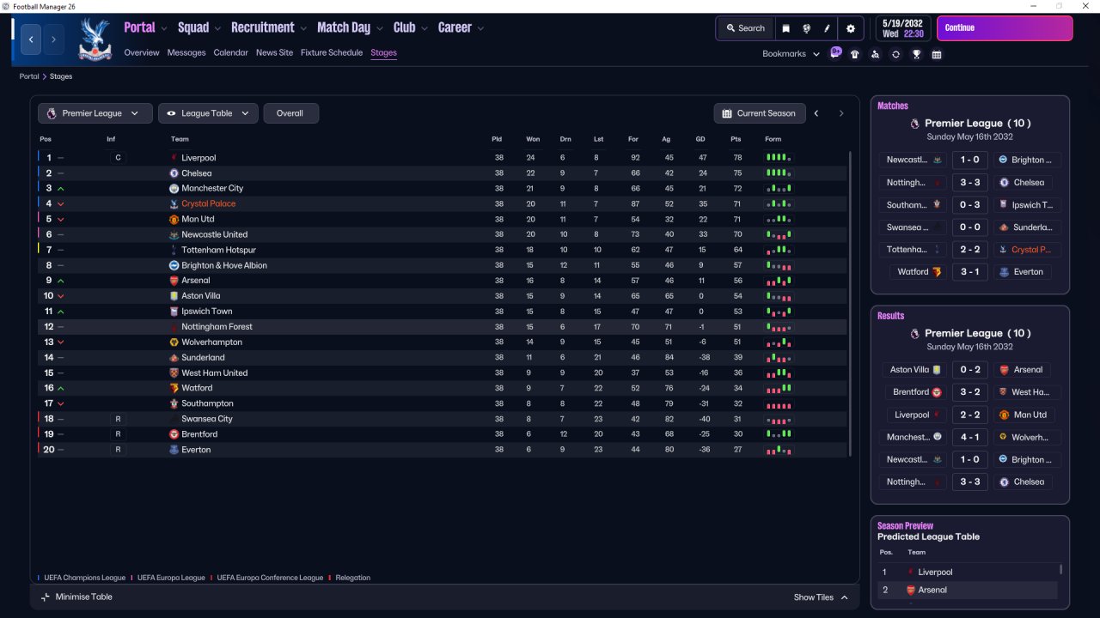Image resolution: width=1100 pixels, height=618 pixels.
Task: Click the circular arrows shortcut icon
Action: point(895,54)
